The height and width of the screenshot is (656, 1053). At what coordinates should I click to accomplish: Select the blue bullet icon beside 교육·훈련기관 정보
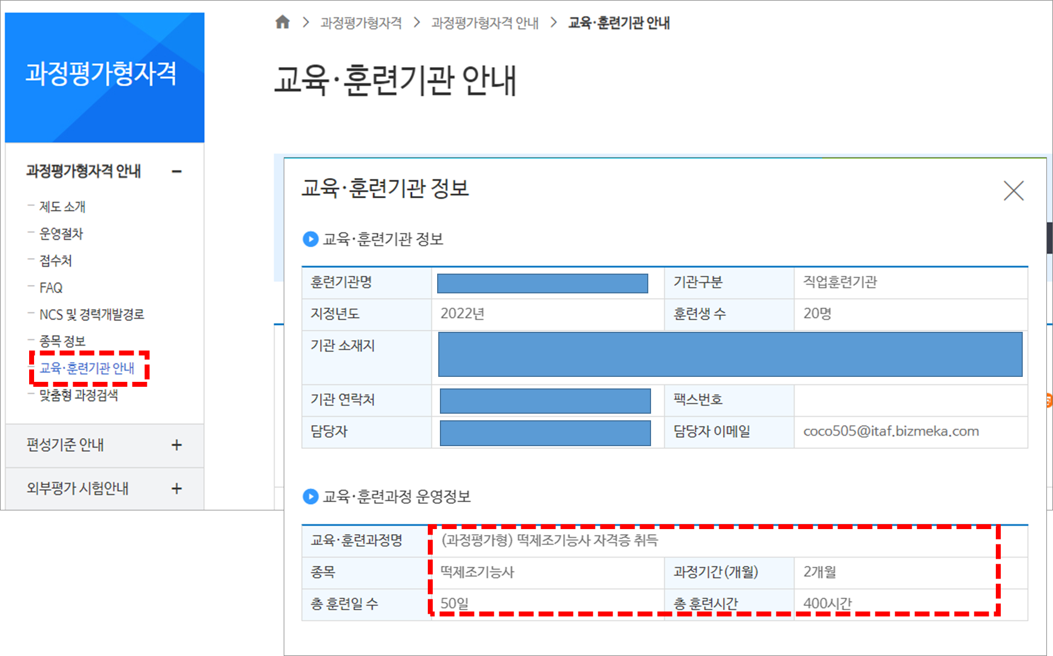[x=311, y=240]
